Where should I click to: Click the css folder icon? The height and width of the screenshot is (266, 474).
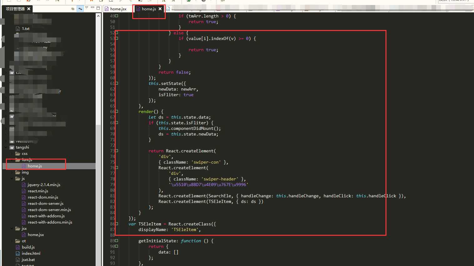[18, 154]
